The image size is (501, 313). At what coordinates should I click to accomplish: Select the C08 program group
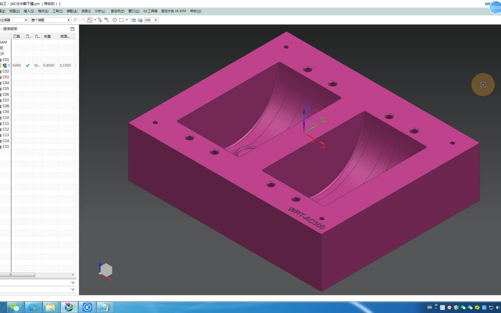click(6, 106)
